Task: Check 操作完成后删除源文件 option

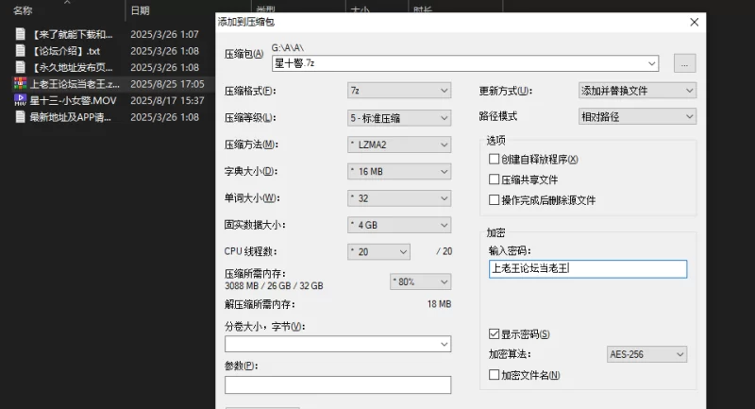Action: (x=494, y=199)
